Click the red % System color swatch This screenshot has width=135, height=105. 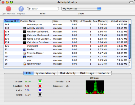40,86
